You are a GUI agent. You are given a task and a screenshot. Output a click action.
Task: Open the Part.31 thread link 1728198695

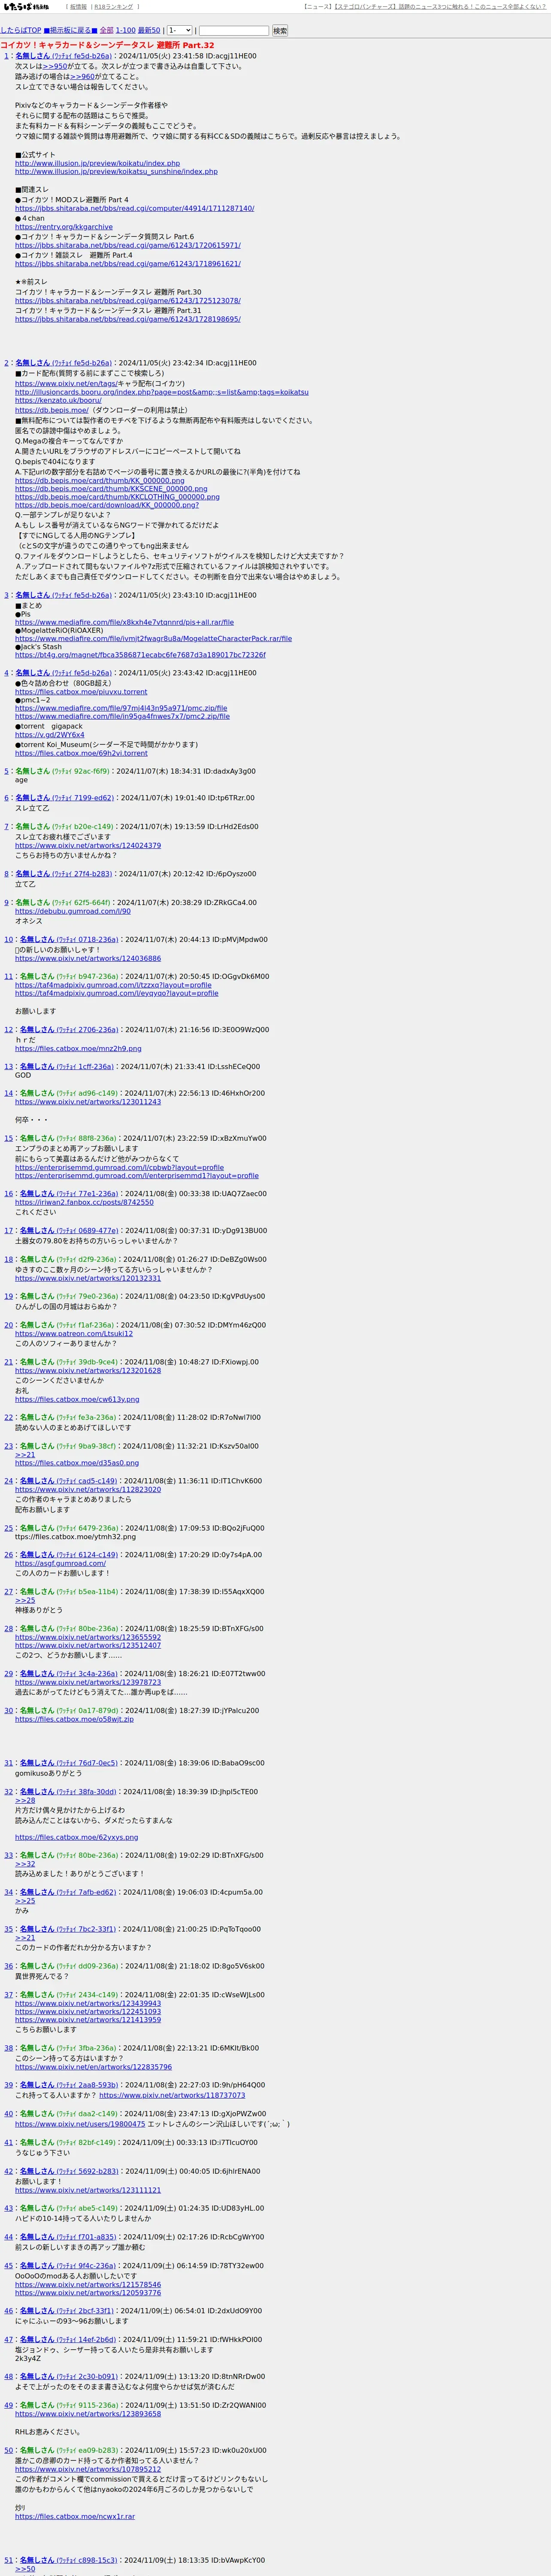(x=128, y=319)
